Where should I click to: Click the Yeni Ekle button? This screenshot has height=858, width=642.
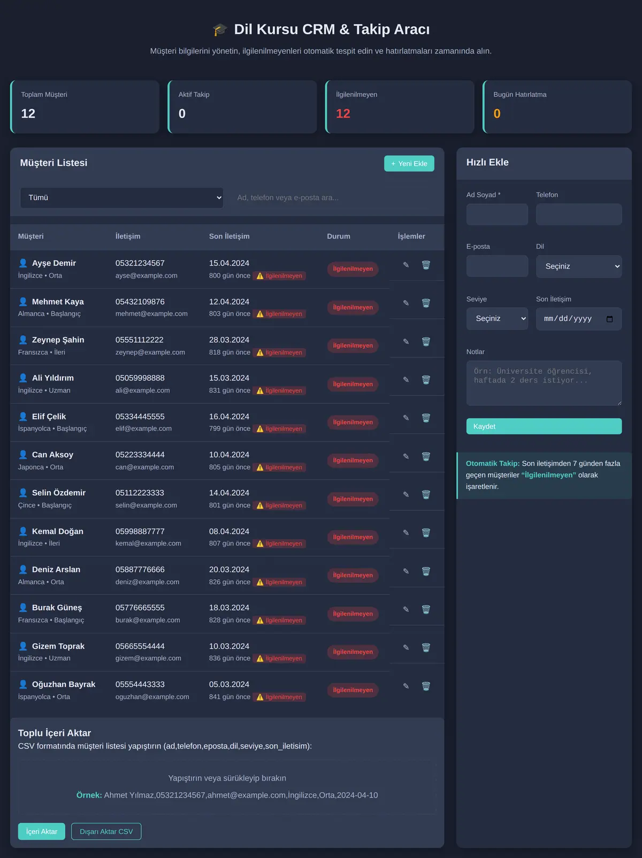pyautogui.click(x=409, y=164)
